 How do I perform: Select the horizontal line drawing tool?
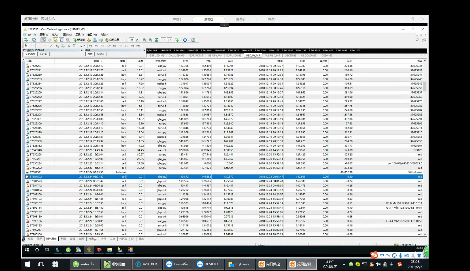45,46
